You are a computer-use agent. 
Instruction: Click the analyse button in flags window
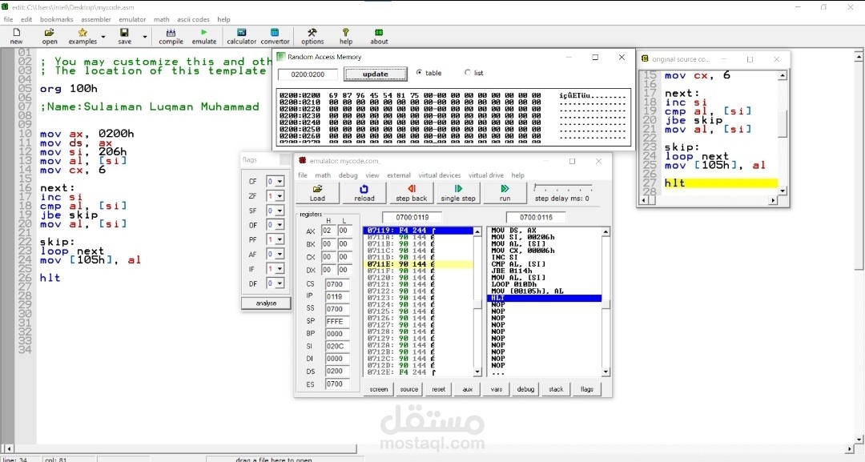266,303
